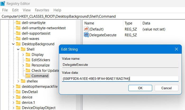This screenshot has width=185, height=110.
Task: Click the dell-smartbyte folder icon
Action: 18,23
